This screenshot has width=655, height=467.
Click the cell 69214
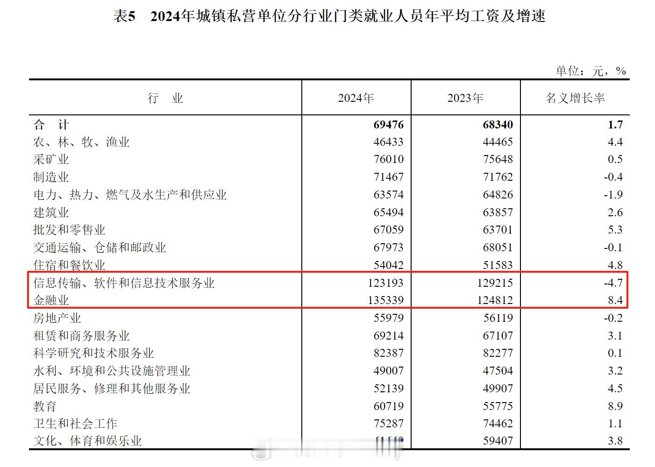click(389, 336)
